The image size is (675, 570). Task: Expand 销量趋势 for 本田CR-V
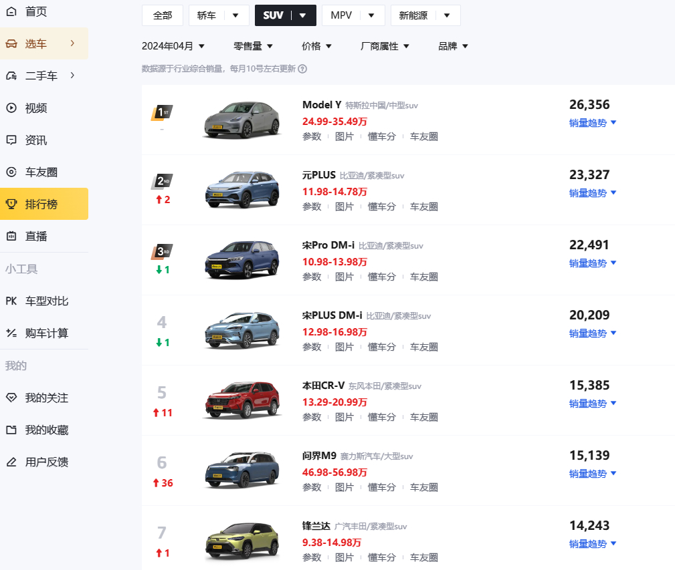pyautogui.click(x=592, y=403)
